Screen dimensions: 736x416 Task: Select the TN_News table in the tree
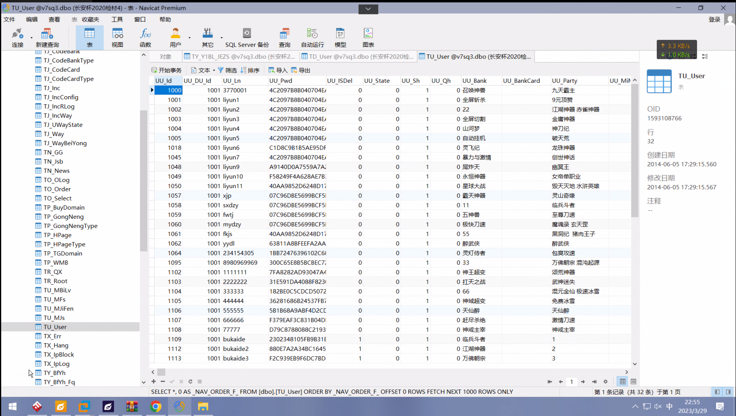tap(56, 171)
